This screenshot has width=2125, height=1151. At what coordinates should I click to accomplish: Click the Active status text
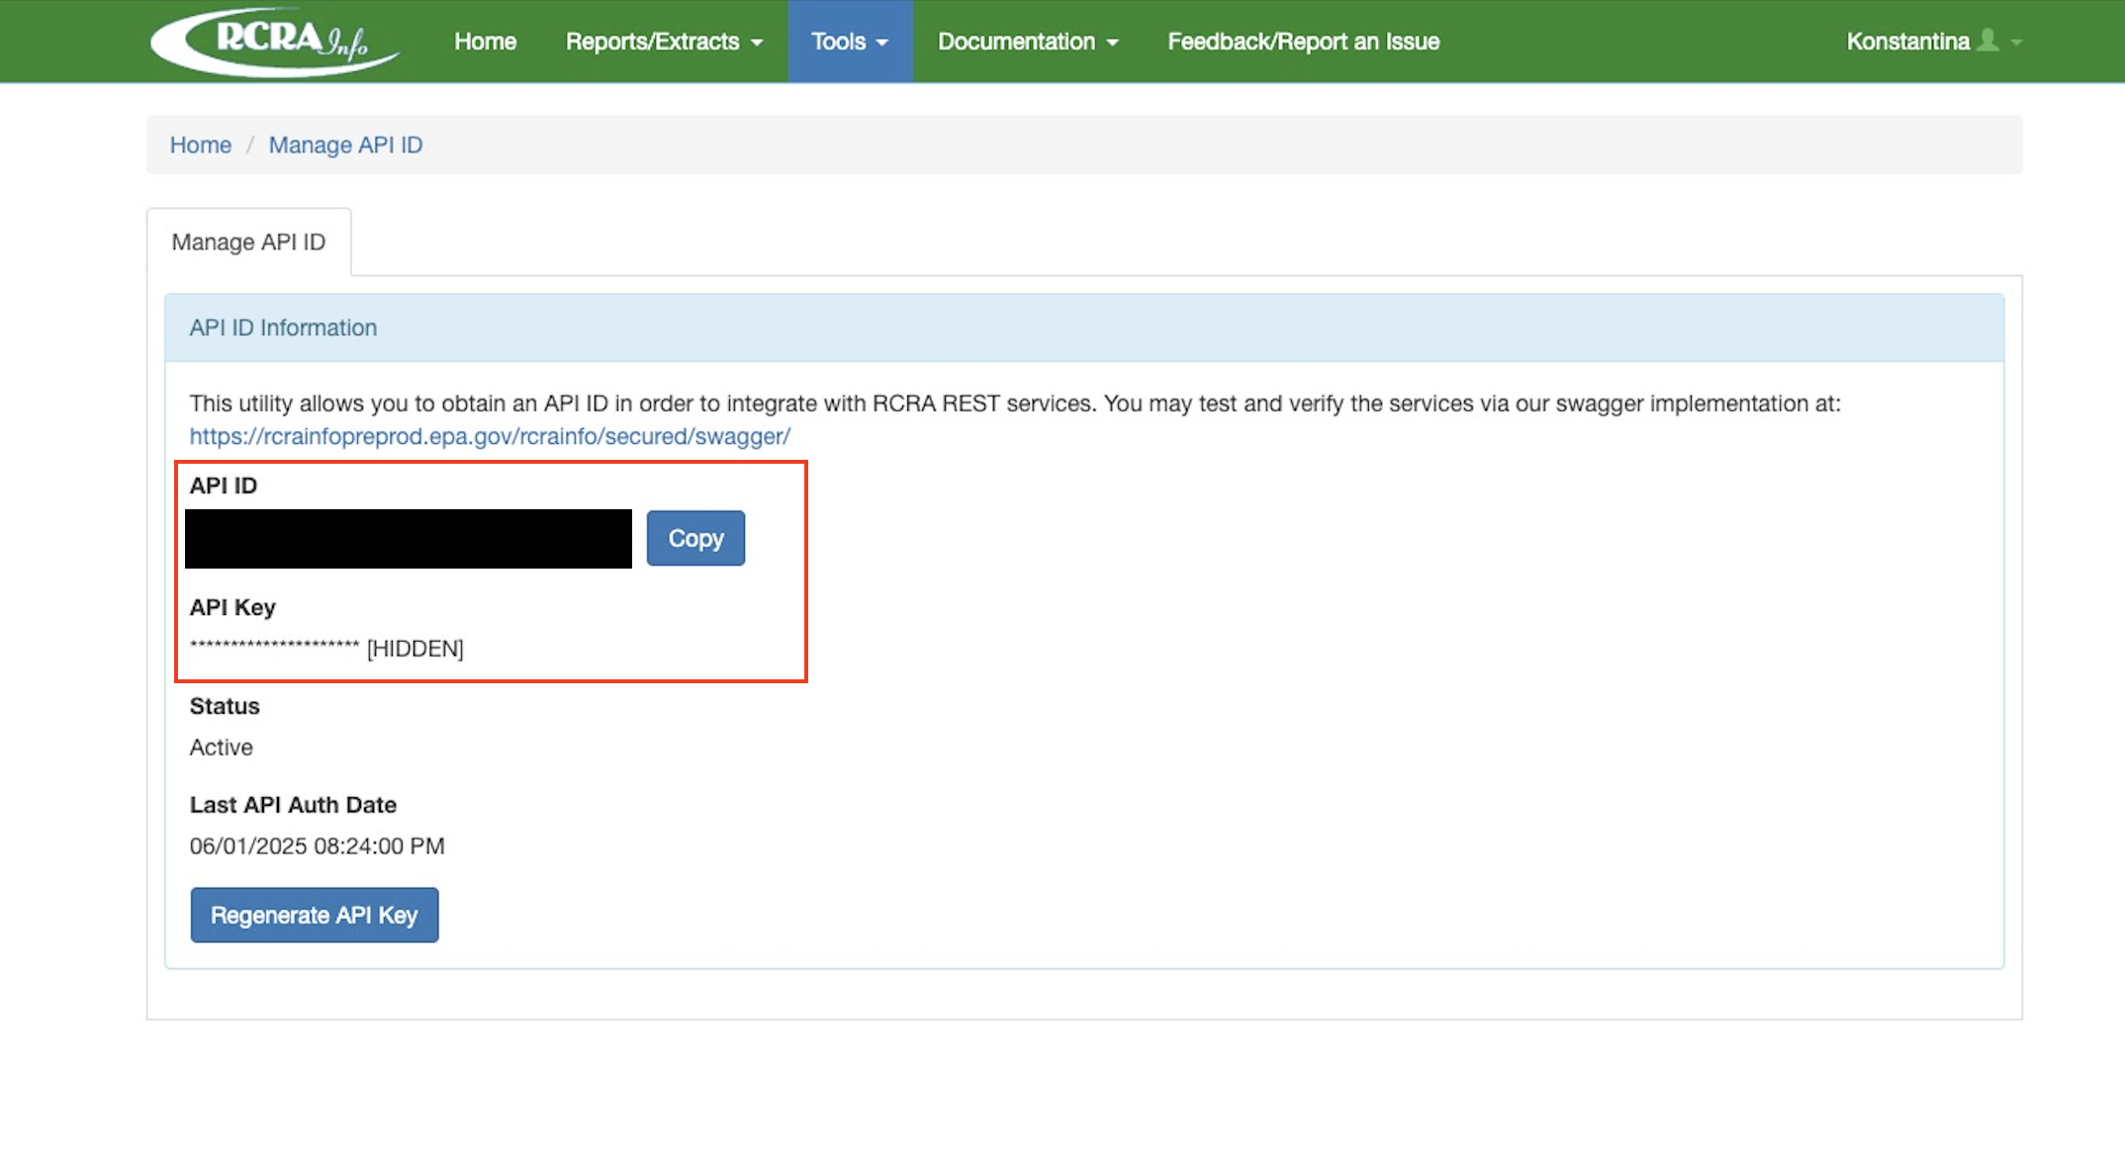click(x=222, y=748)
